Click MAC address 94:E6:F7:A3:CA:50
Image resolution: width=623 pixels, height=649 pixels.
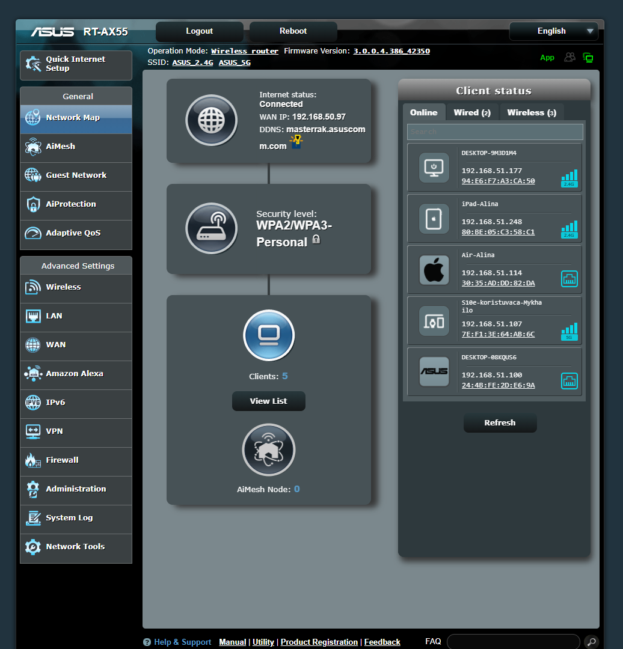tap(498, 181)
